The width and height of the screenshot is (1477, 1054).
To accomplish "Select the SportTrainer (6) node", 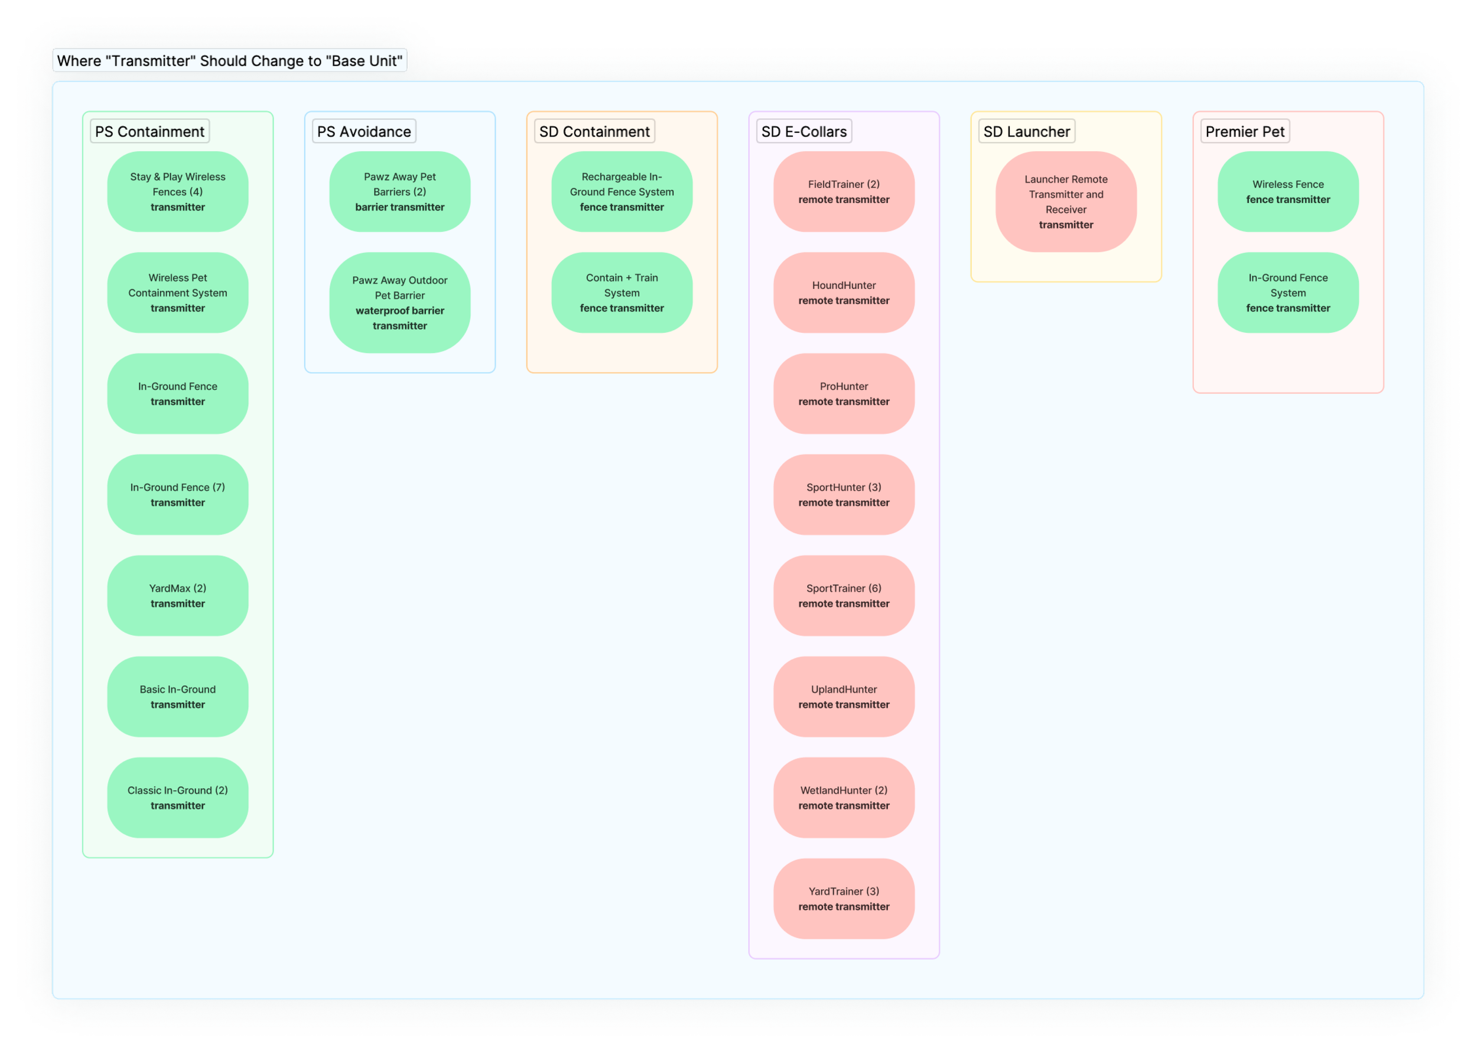I will (843, 596).
